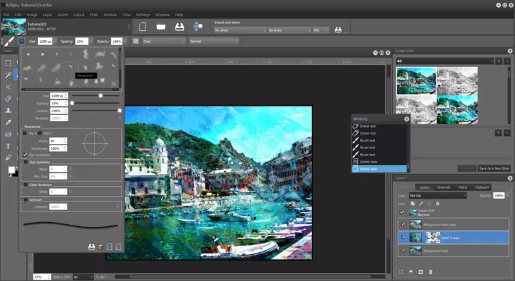Enable the Airbrush checkbox
This screenshot has height=281, width=515.
(x=25, y=199)
